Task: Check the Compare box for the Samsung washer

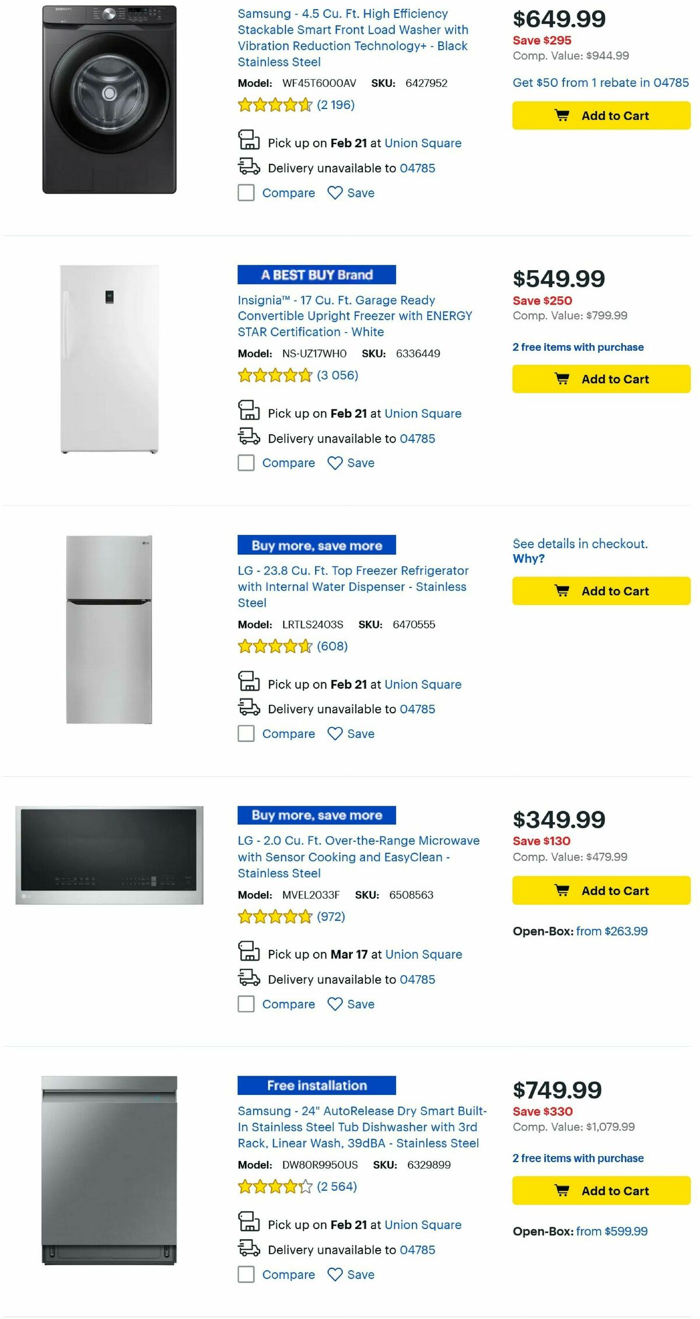Action: click(x=246, y=193)
